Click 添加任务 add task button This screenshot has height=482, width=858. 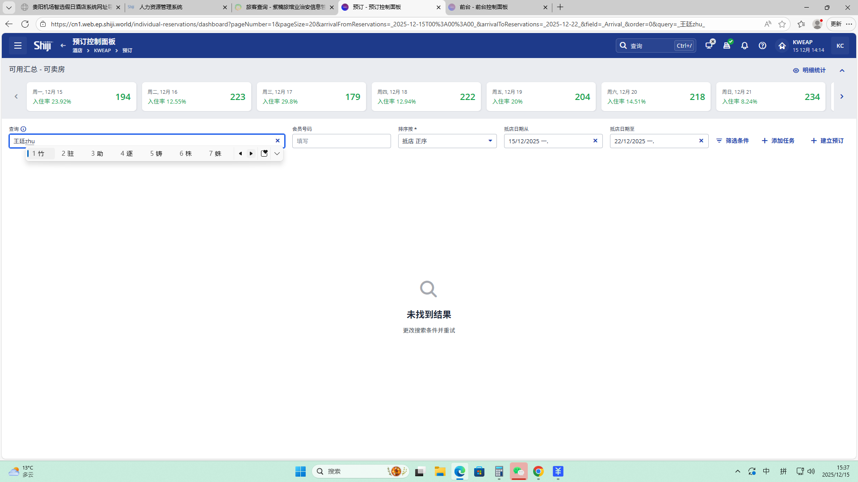(778, 141)
